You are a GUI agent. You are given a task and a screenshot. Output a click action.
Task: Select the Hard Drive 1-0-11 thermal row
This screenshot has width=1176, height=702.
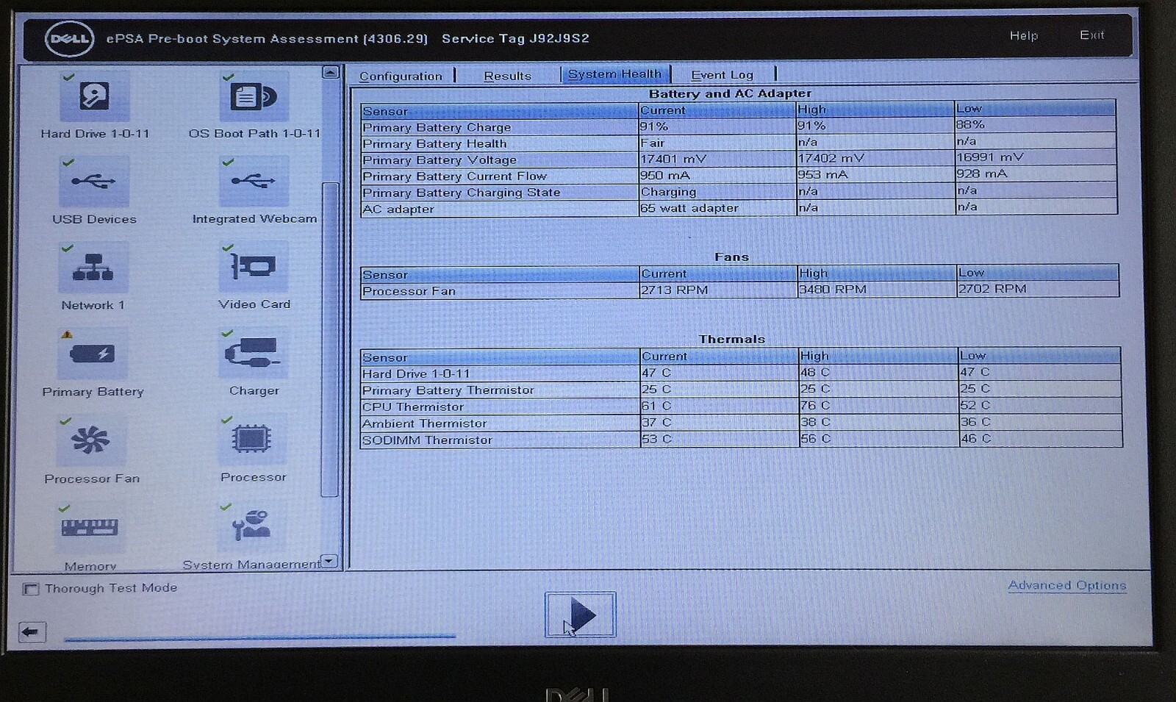coord(741,373)
